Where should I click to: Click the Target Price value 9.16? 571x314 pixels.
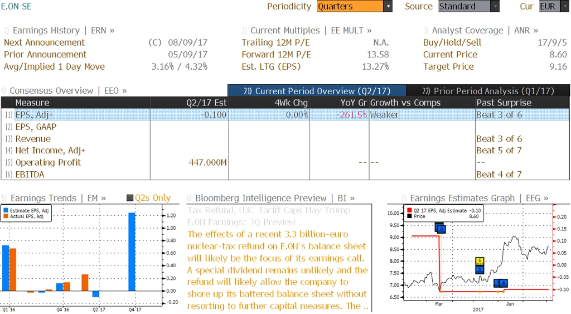[x=558, y=67]
